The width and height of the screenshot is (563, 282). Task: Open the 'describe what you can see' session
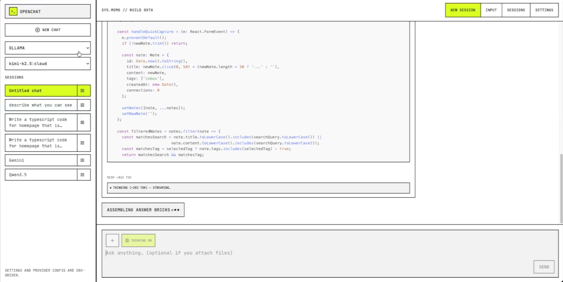(41, 105)
